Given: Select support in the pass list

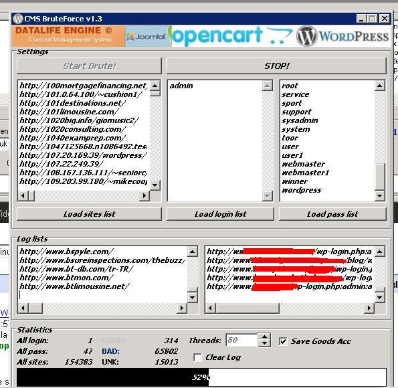Looking at the screenshot, I should click(296, 112).
